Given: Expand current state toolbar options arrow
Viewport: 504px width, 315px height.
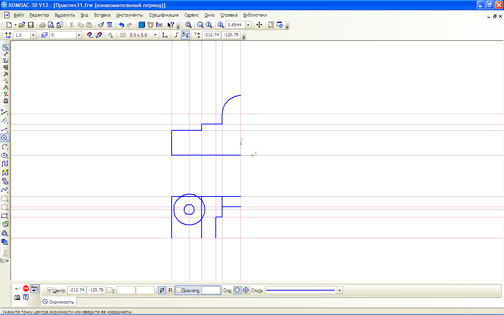Looking at the screenshot, I should (244, 37).
